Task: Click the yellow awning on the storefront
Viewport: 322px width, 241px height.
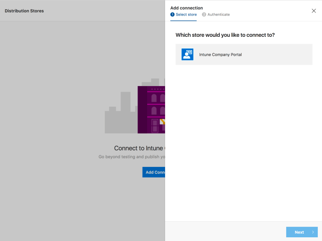Action: tap(162, 122)
